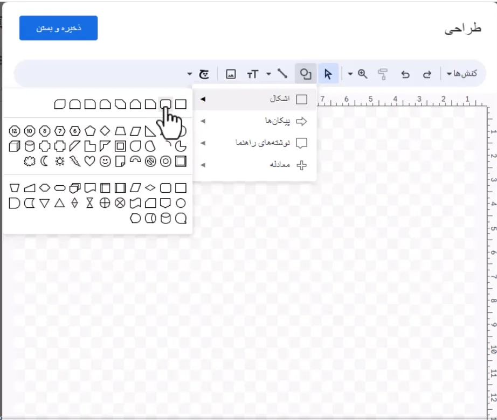Screen dimensions: 497x420
Task: Select the text box tool
Action: (x=253, y=74)
